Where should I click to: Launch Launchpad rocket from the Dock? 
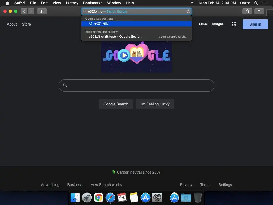click(x=87, y=198)
